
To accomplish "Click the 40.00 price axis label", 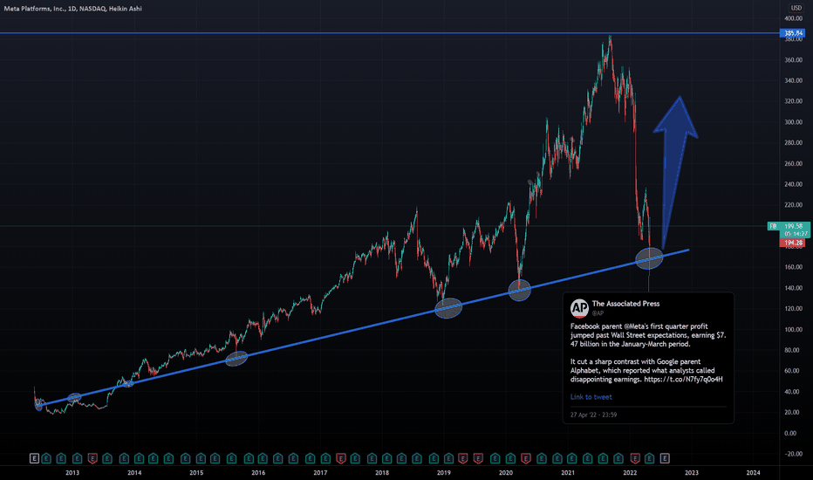I will click(x=792, y=392).
